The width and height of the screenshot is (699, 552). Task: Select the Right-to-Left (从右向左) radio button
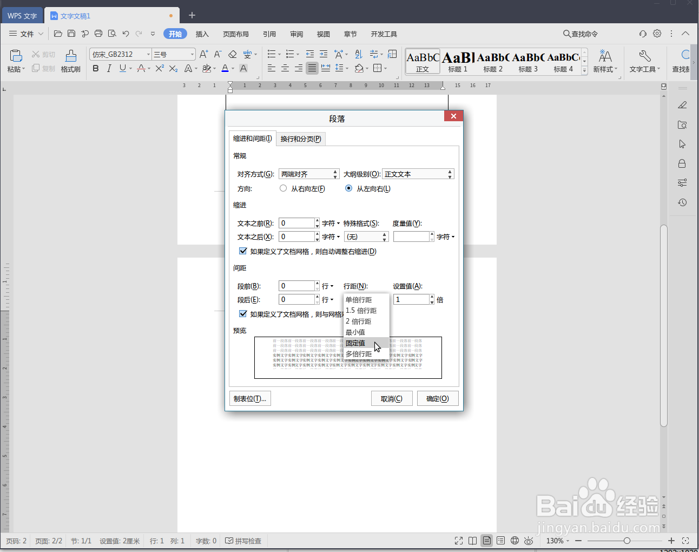coord(283,188)
